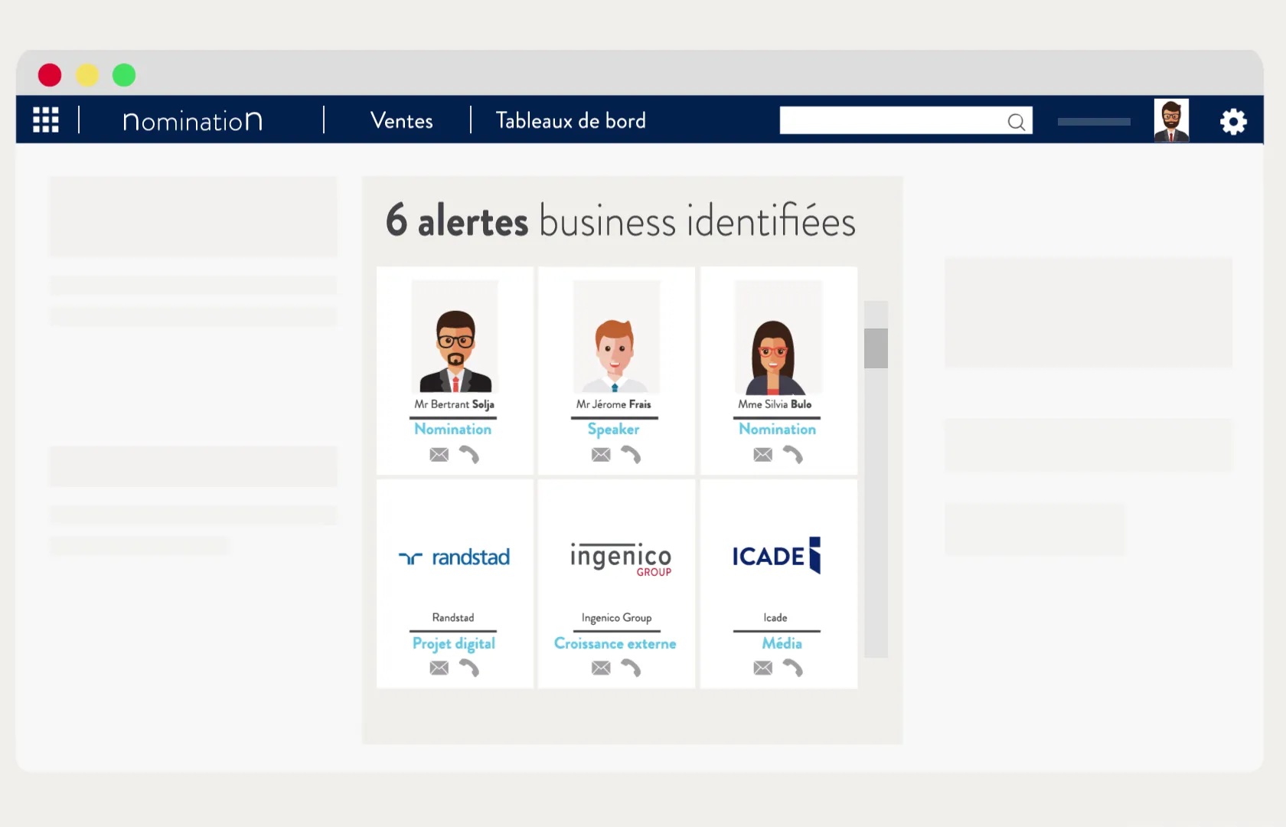Click the alerts list scrollbar thumb
The image size is (1286, 827).
click(x=876, y=348)
